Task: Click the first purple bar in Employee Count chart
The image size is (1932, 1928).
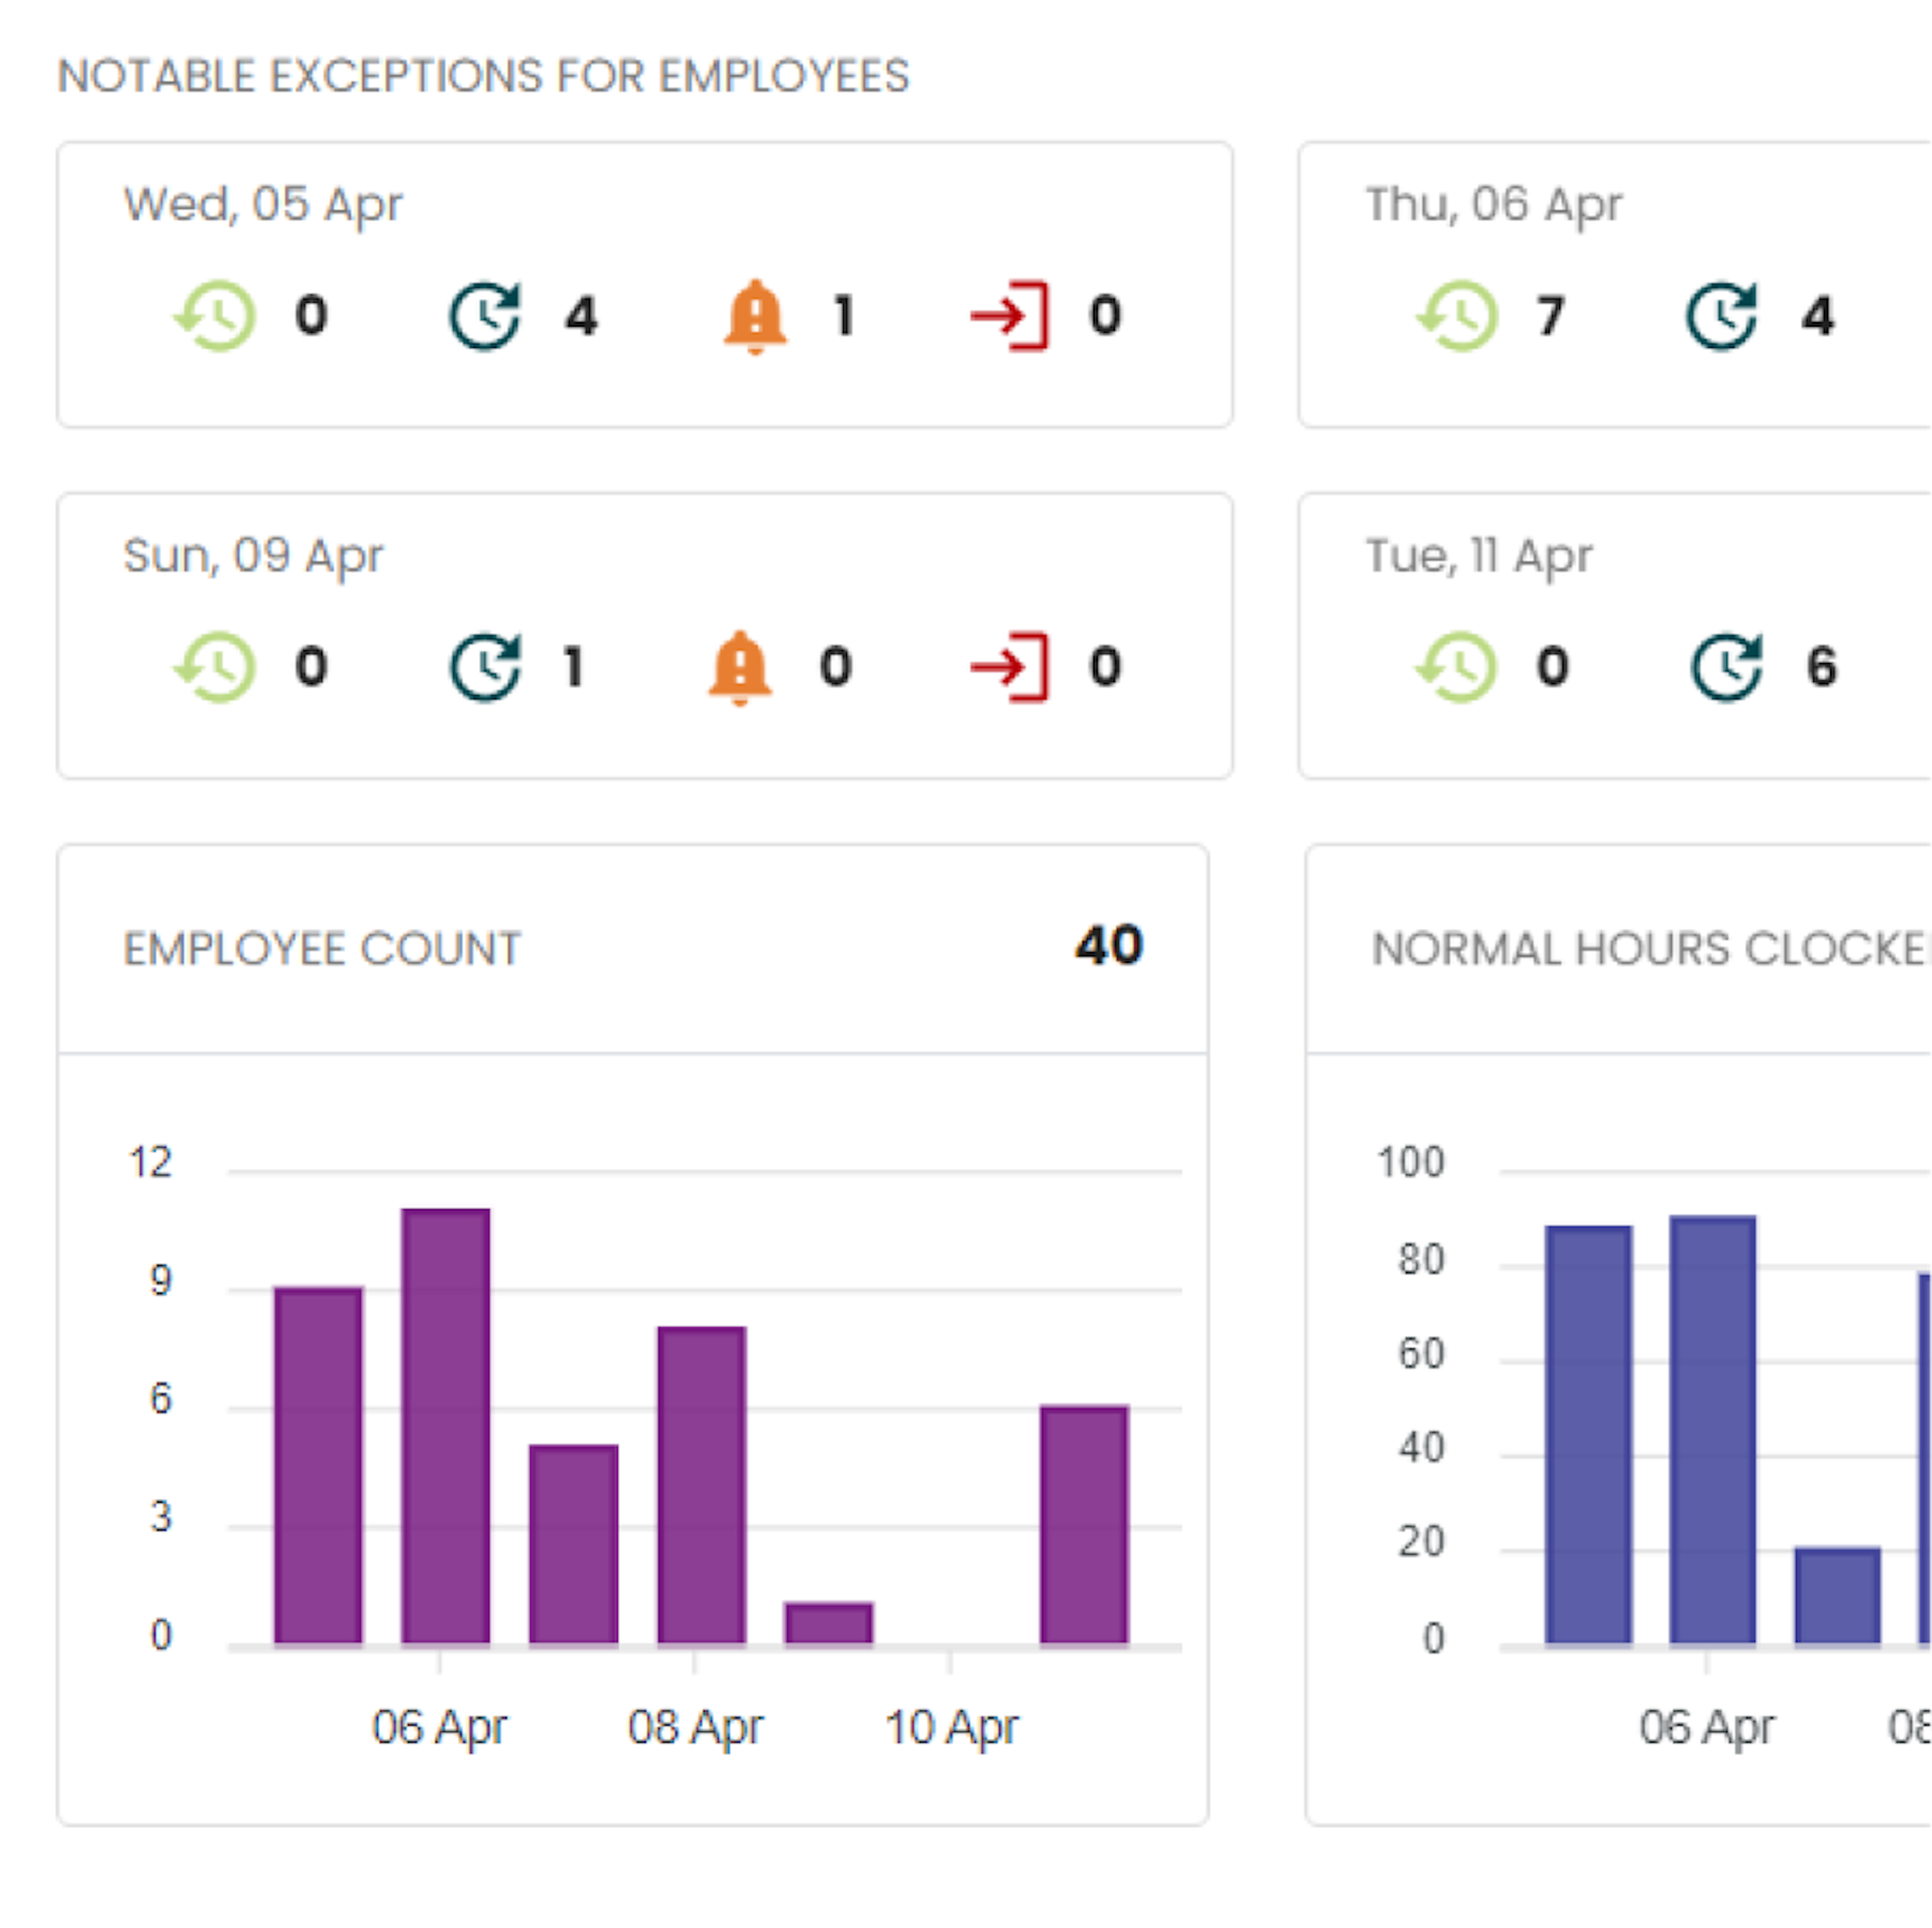Action: coord(318,1466)
